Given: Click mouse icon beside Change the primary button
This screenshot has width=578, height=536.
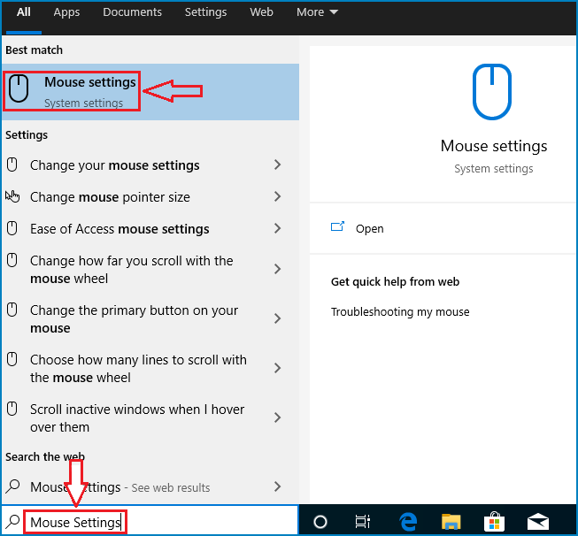Looking at the screenshot, I should (x=12, y=310).
